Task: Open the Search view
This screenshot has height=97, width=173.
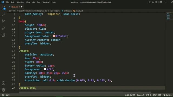Action: pyautogui.click(x=4, y=14)
